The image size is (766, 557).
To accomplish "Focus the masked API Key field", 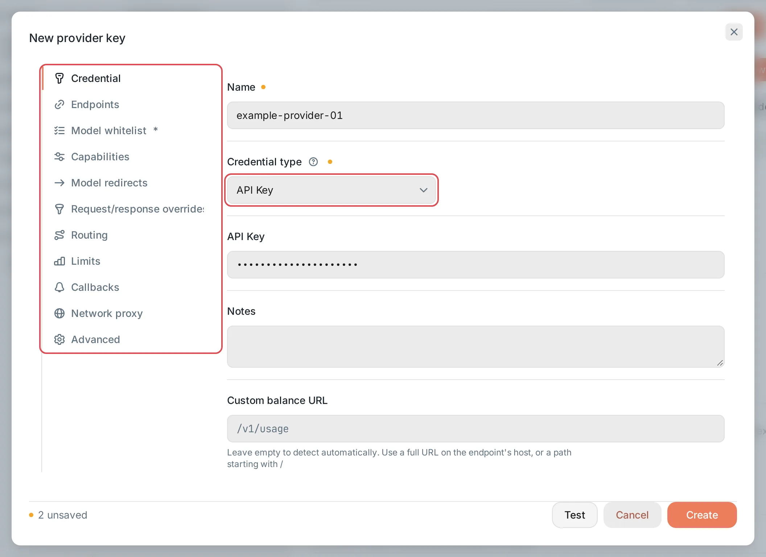I will (x=476, y=265).
